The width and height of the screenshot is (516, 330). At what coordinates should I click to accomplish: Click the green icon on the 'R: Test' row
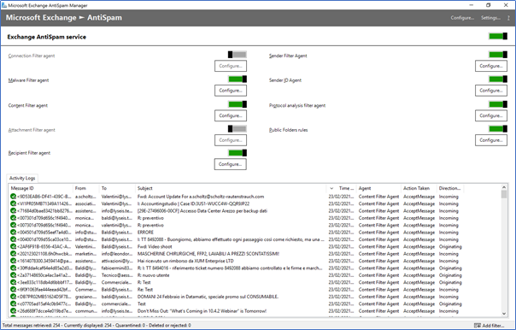tap(13, 282)
